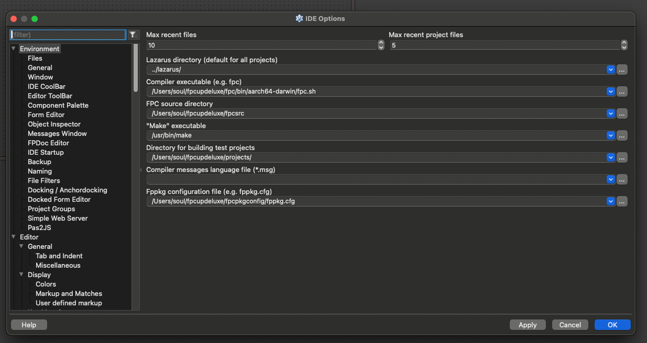Image resolution: width=647 pixels, height=343 pixels.
Task: Select Docked Form Editor options
Action: tap(59, 199)
